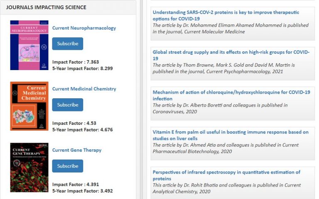Open Current Gene Therapy cover thumbnail
The width and height of the screenshot is (319, 199).
29,167
